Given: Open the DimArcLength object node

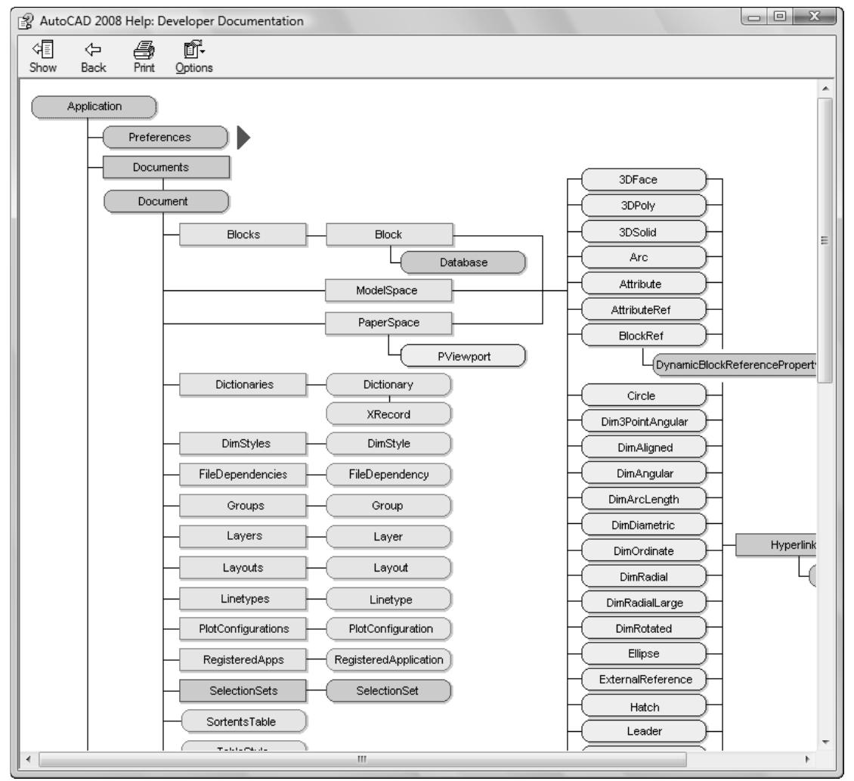Looking at the screenshot, I should (643, 499).
